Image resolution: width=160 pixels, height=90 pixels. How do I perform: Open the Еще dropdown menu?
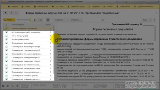pyautogui.click(x=146, y=20)
